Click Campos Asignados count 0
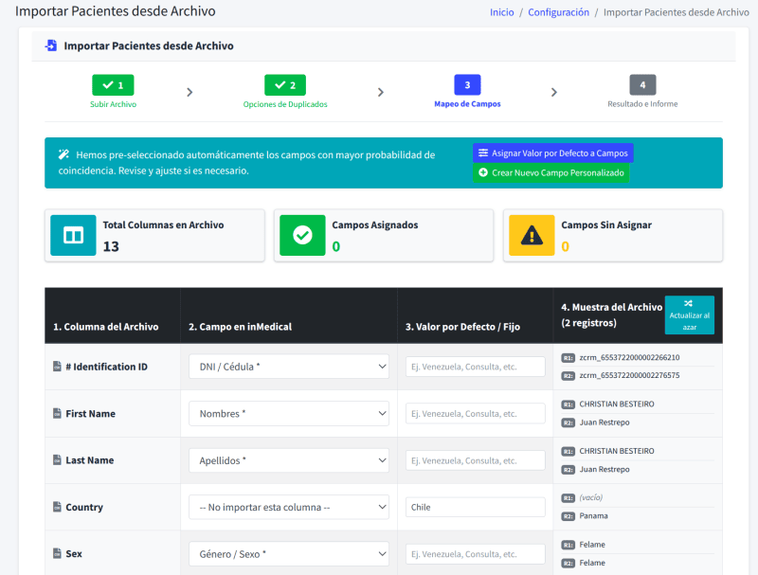 [336, 246]
